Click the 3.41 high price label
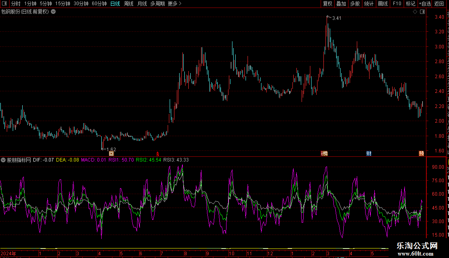Viewport: 449px width, 258px height. point(337,18)
